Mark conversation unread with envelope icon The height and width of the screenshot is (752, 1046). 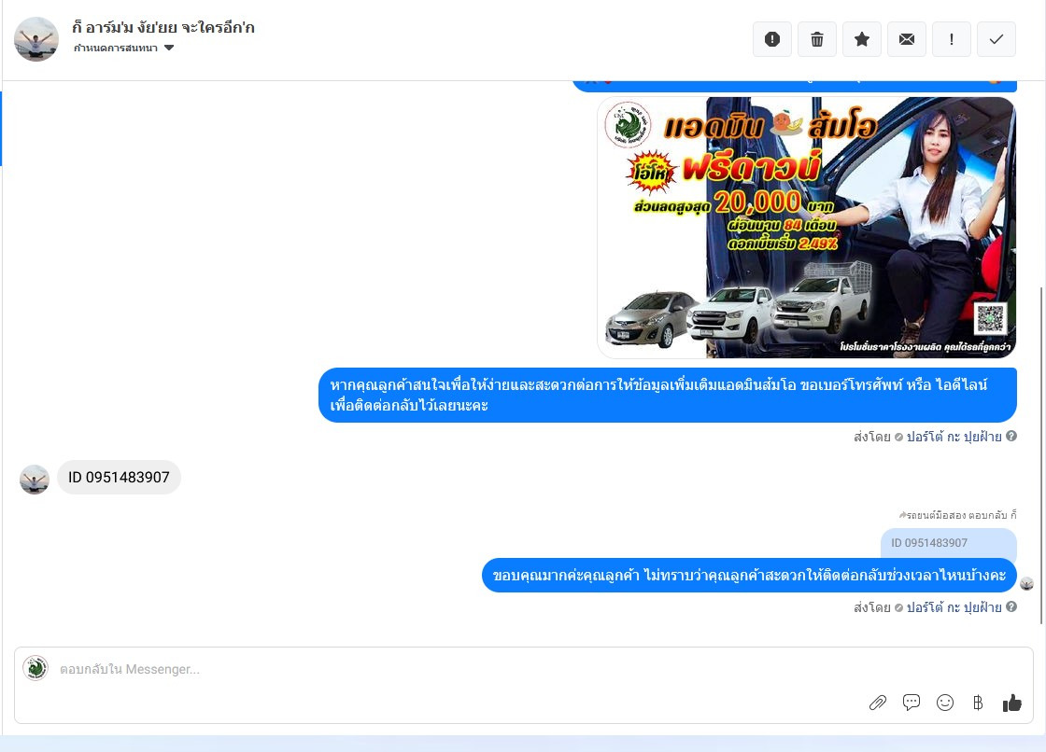[x=907, y=39]
